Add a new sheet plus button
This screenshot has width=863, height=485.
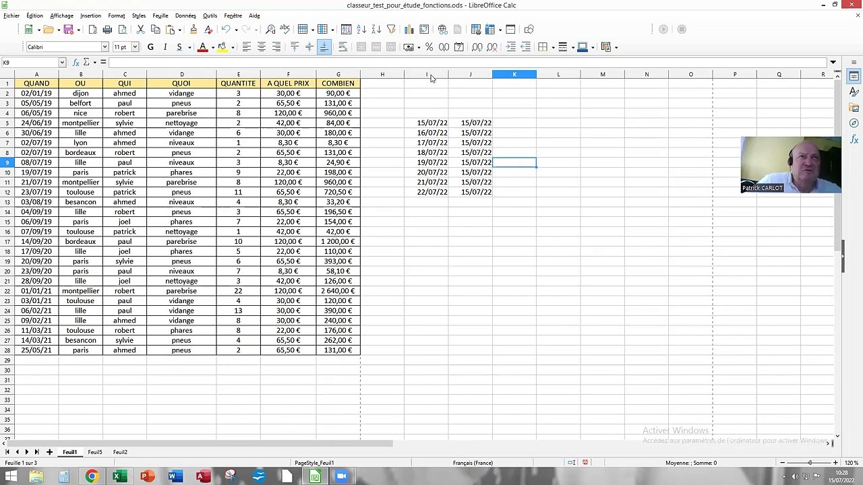[49, 452]
